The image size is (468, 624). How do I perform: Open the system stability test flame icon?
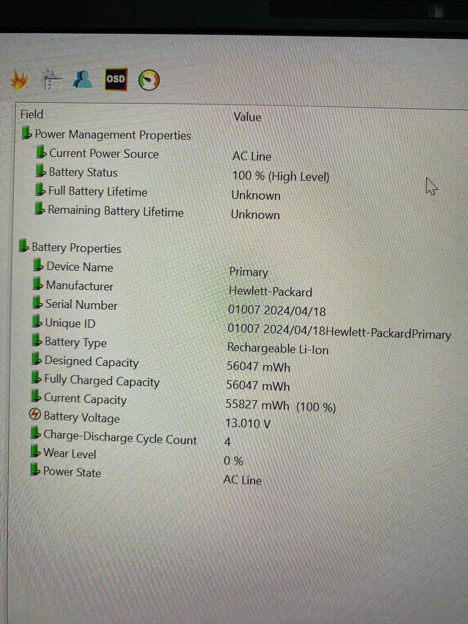click(x=19, y=79)
